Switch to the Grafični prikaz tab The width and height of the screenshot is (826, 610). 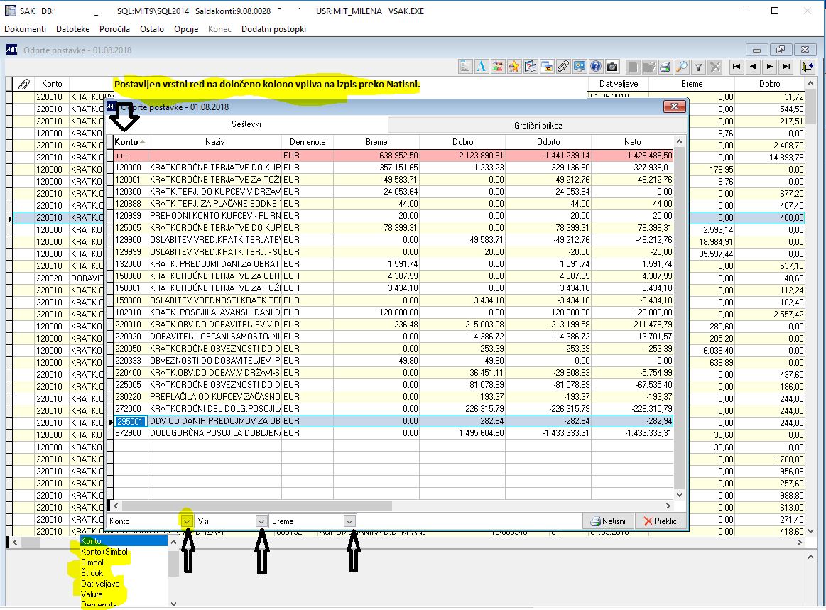click(538, 126)
